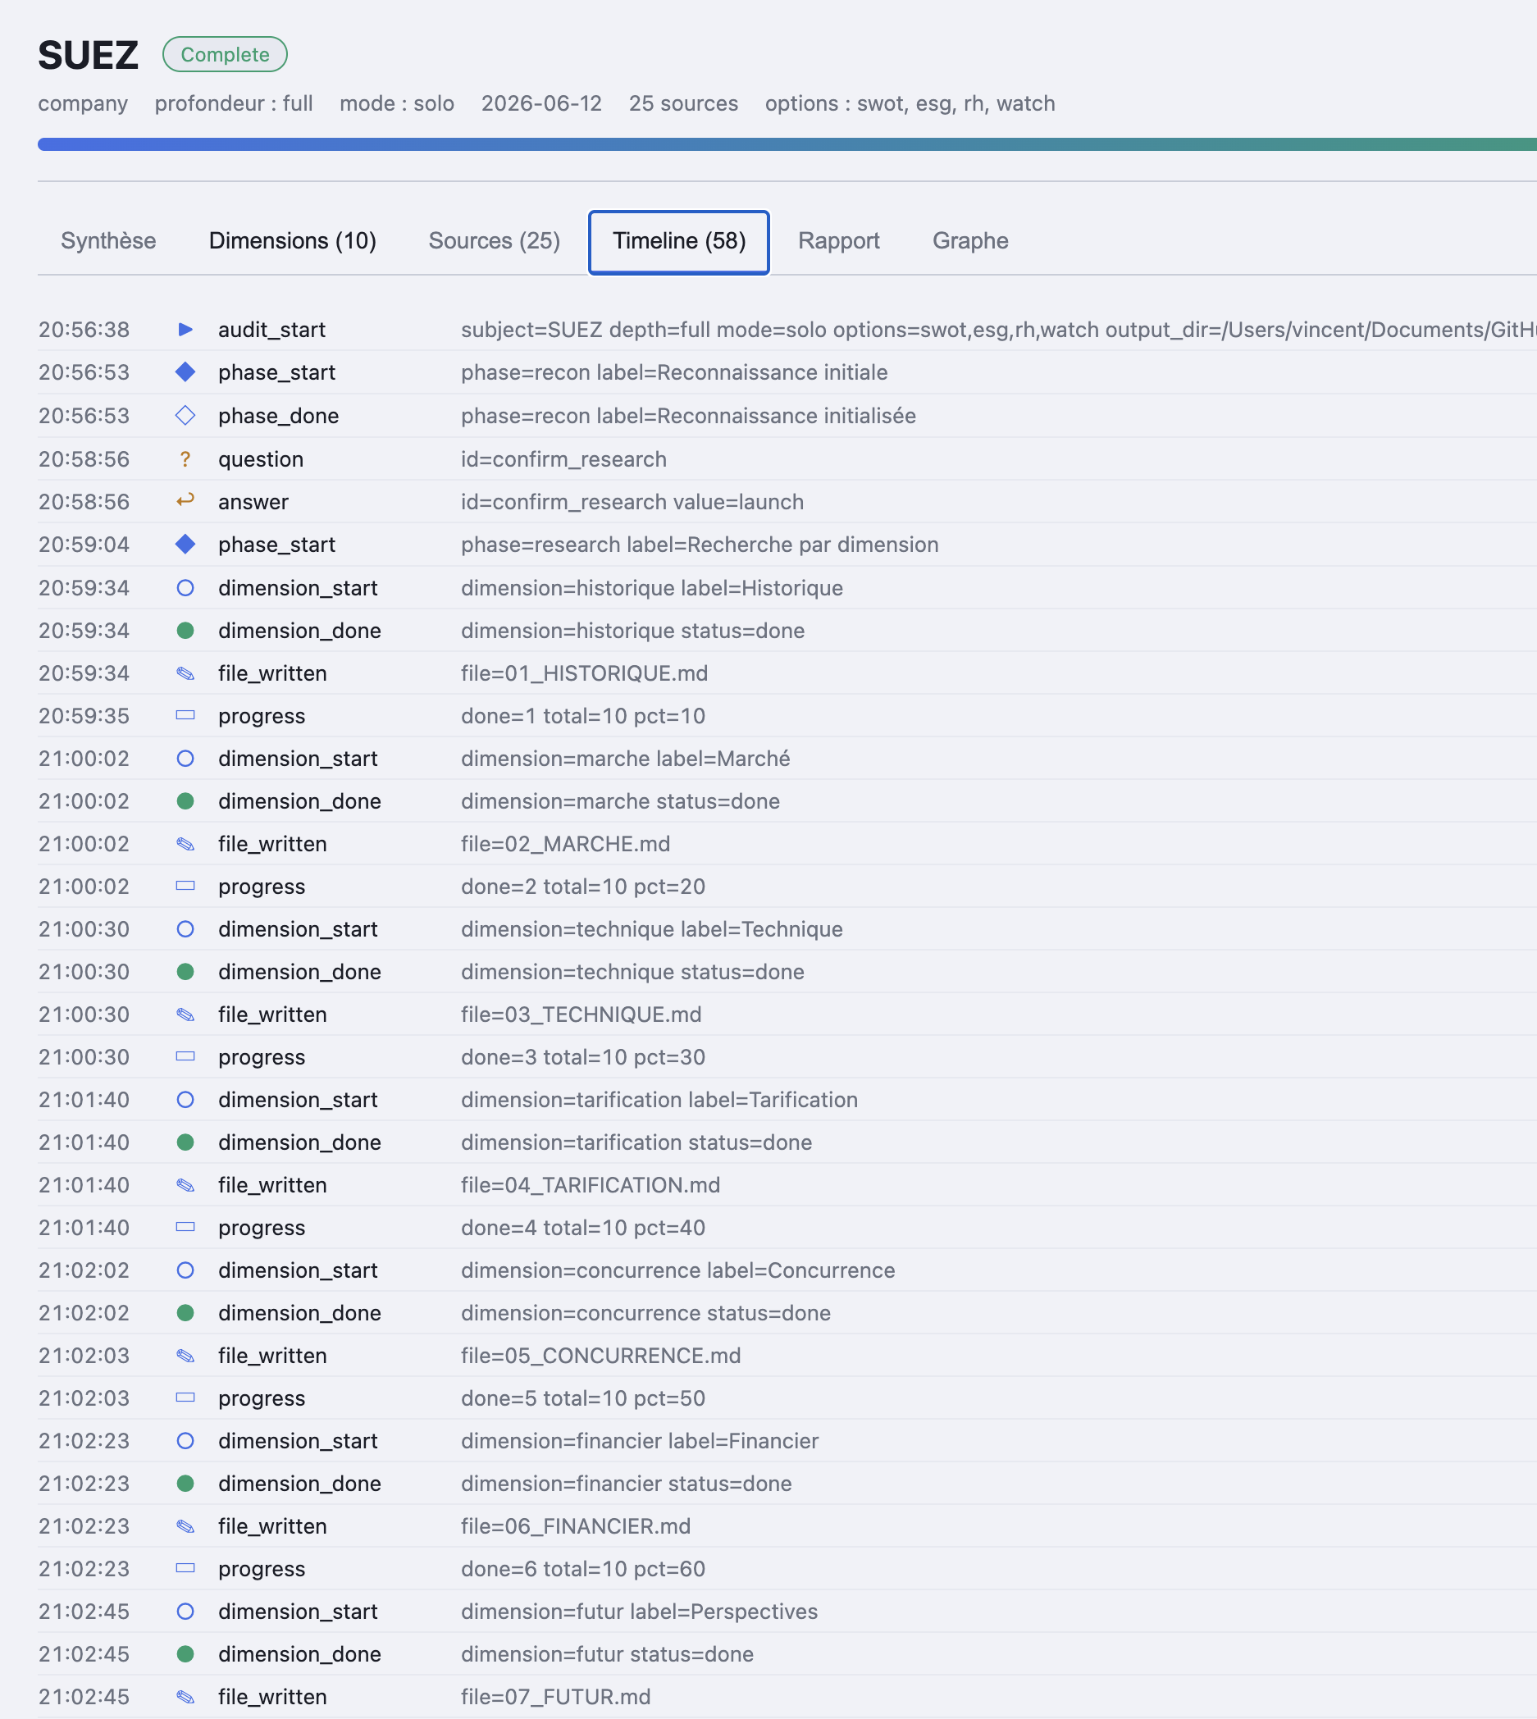Click hollow circle icon for technique dimension_start
The width and height of the screenshot is (1537, 1719).
pos(186,928)
